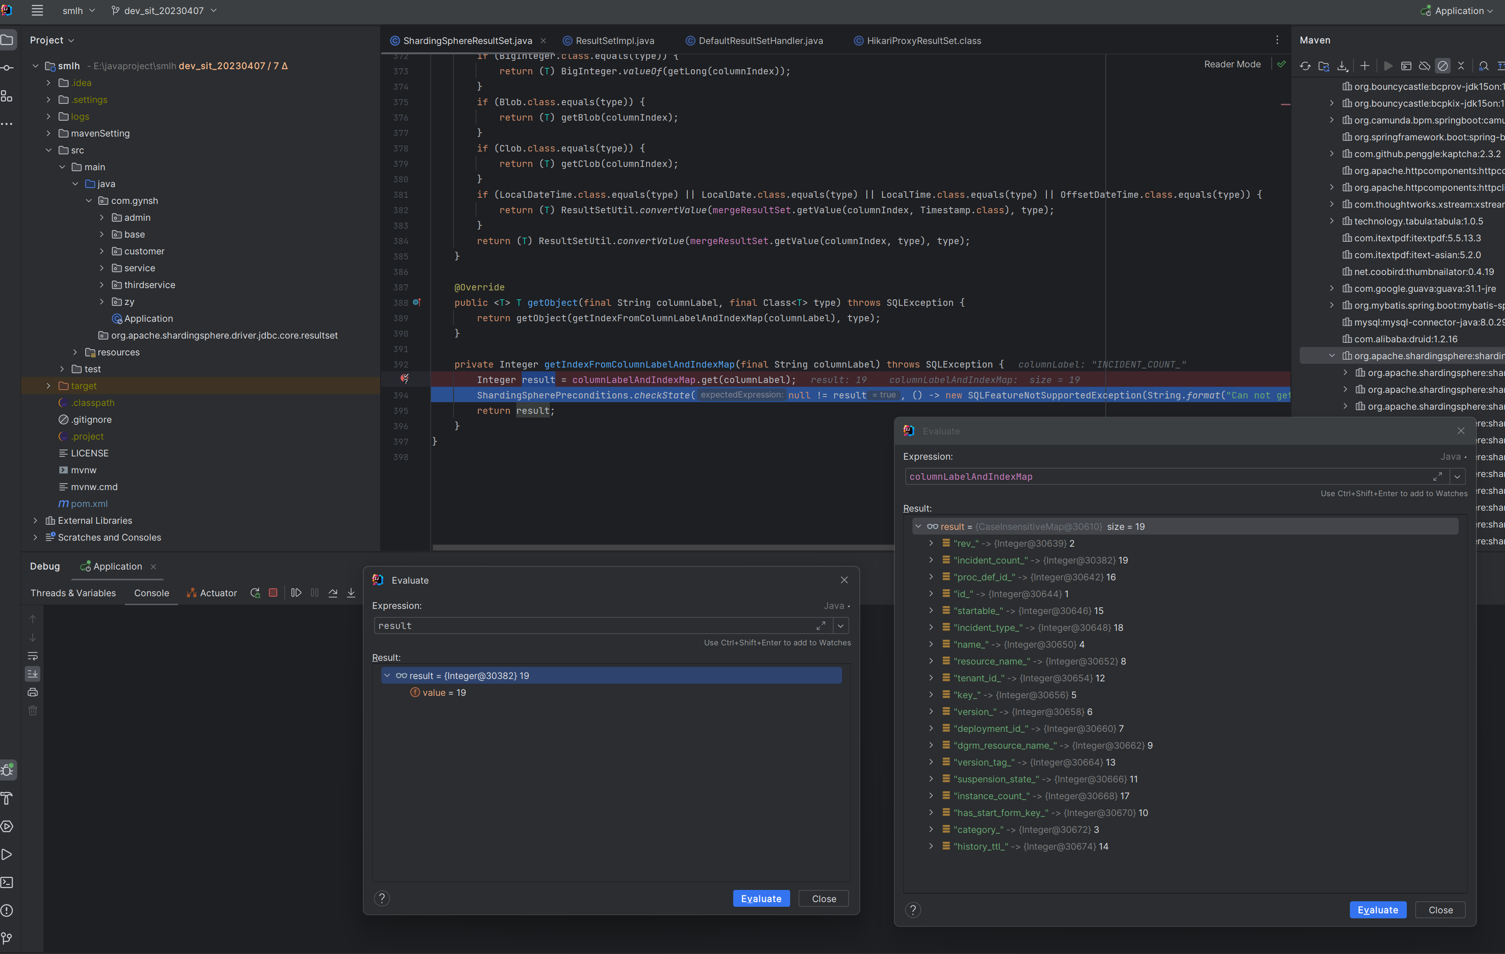Expand the target folder

(49, 386)
